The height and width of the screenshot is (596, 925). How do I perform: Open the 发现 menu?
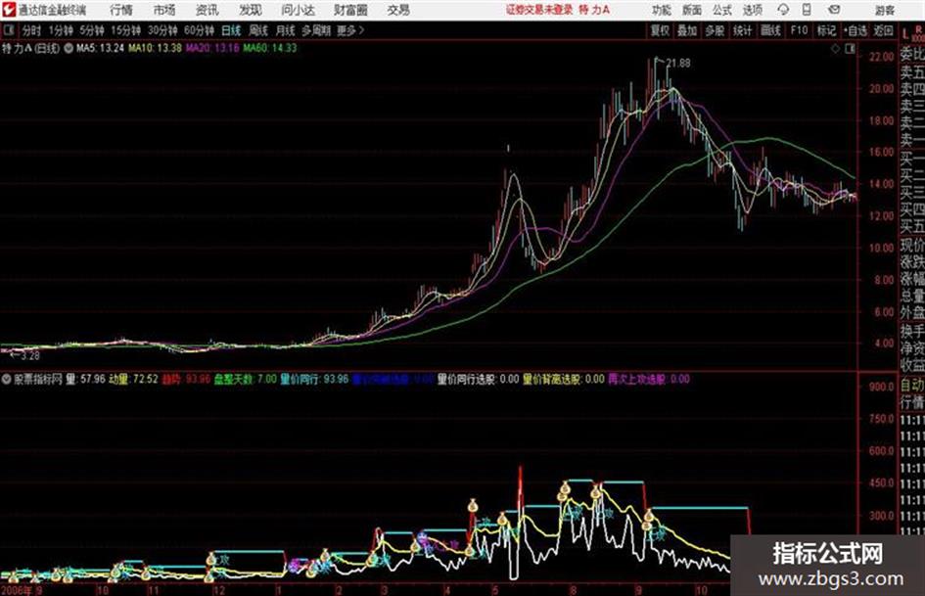[251, 10]
